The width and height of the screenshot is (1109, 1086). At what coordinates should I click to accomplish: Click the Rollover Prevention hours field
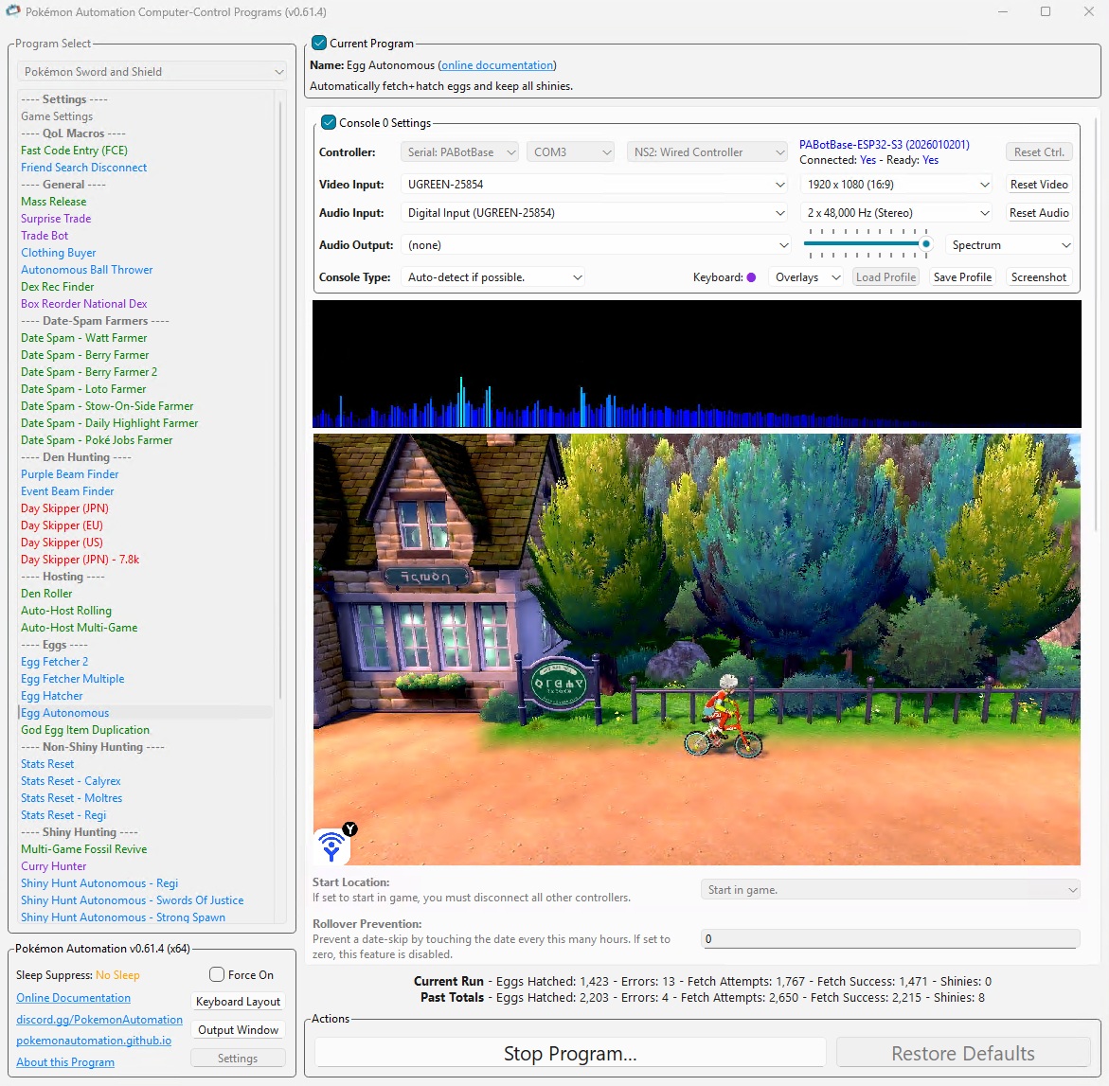pos(888,938)
